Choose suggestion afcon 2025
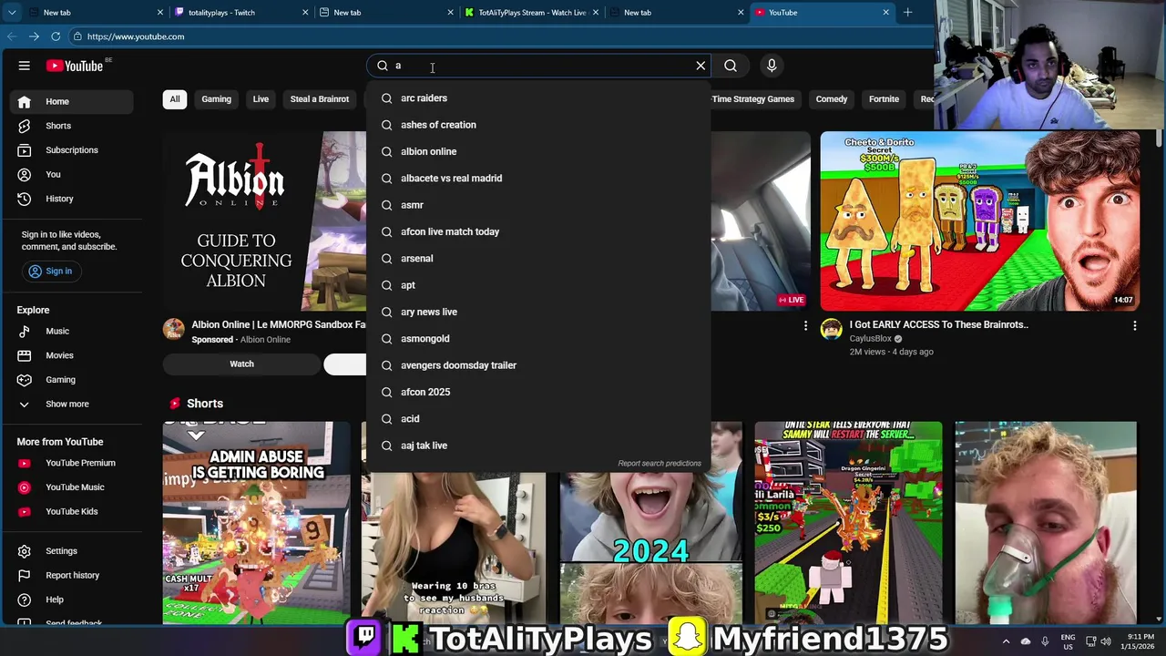Screen dimensions: 1166x656 pyautogui.click(x=537, y=392)
